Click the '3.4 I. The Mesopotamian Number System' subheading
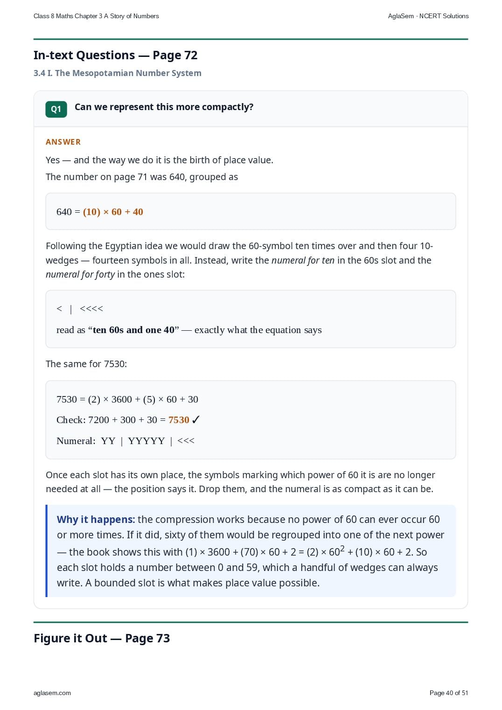 click(118, 73)
